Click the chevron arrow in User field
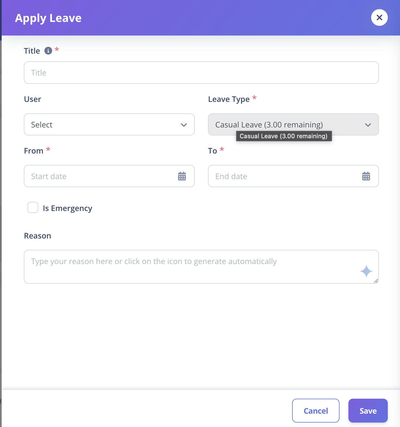 click(x=184, y=125)
